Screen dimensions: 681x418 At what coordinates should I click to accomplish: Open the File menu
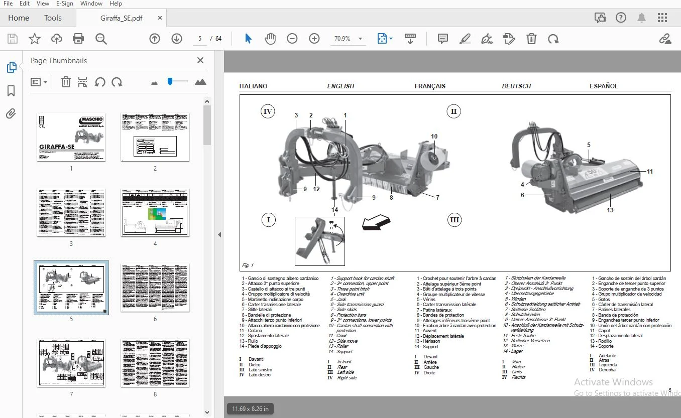(x=8, y=4)
